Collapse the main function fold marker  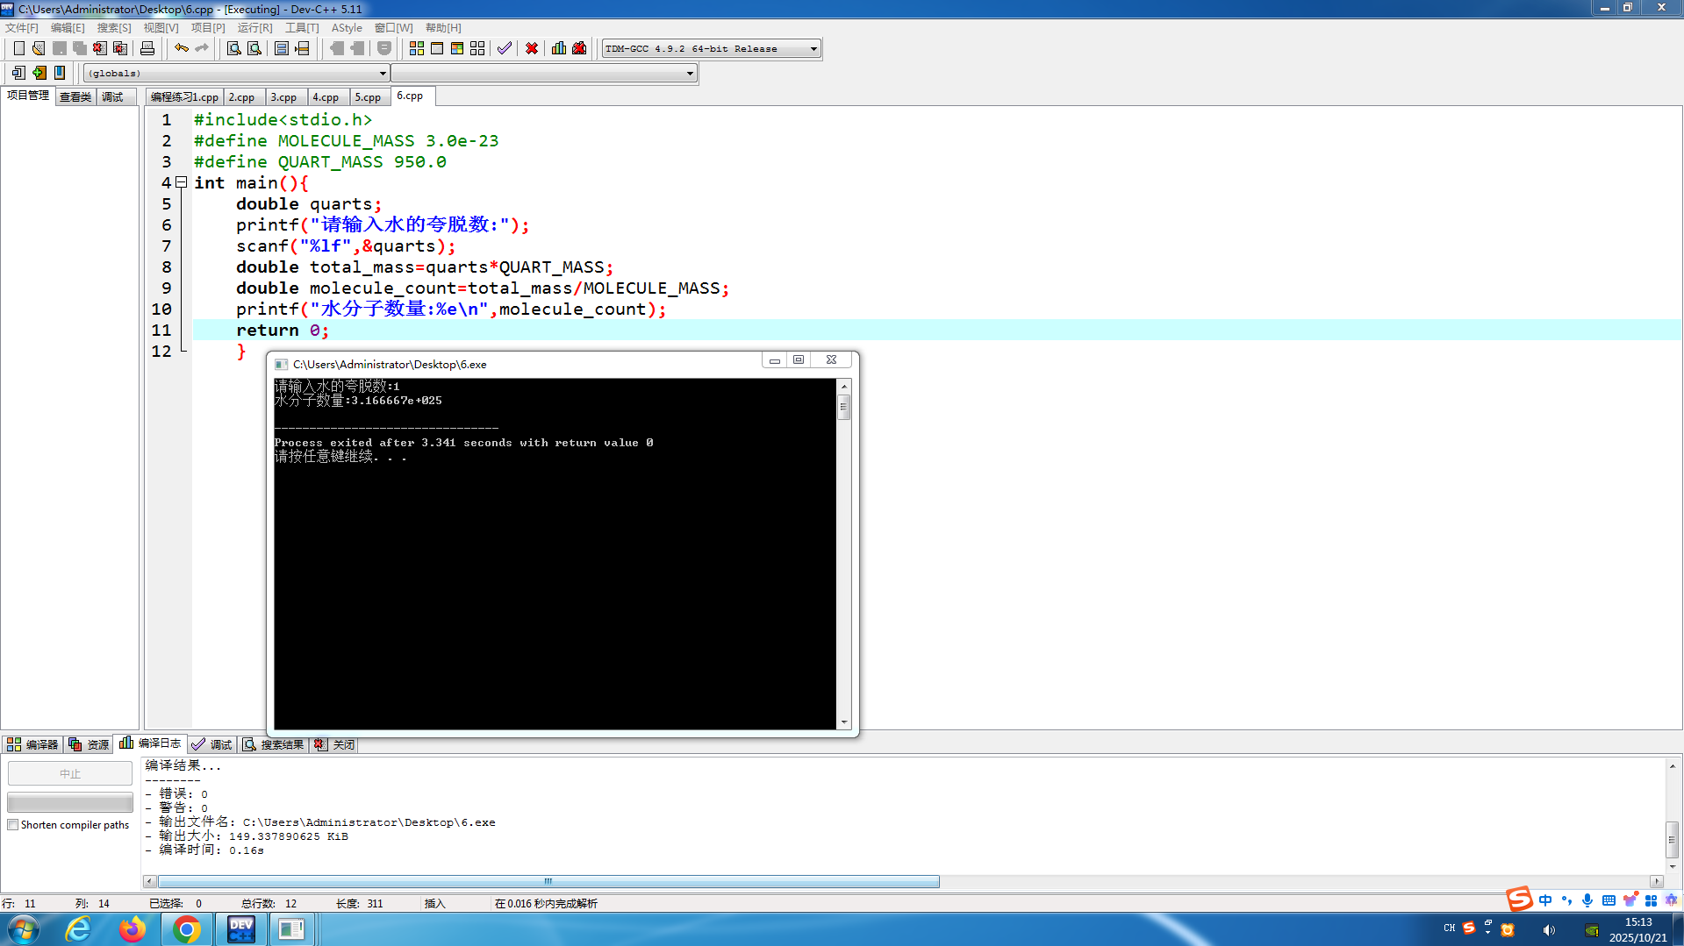click(182, 182)
